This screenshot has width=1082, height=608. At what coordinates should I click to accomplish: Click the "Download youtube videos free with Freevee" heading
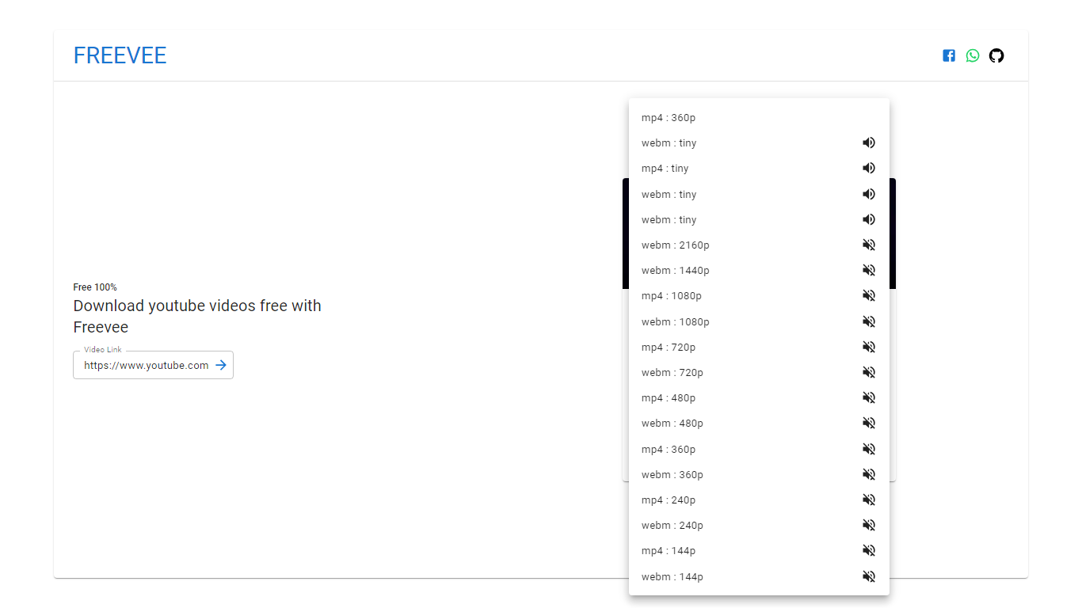click(197, 317)
